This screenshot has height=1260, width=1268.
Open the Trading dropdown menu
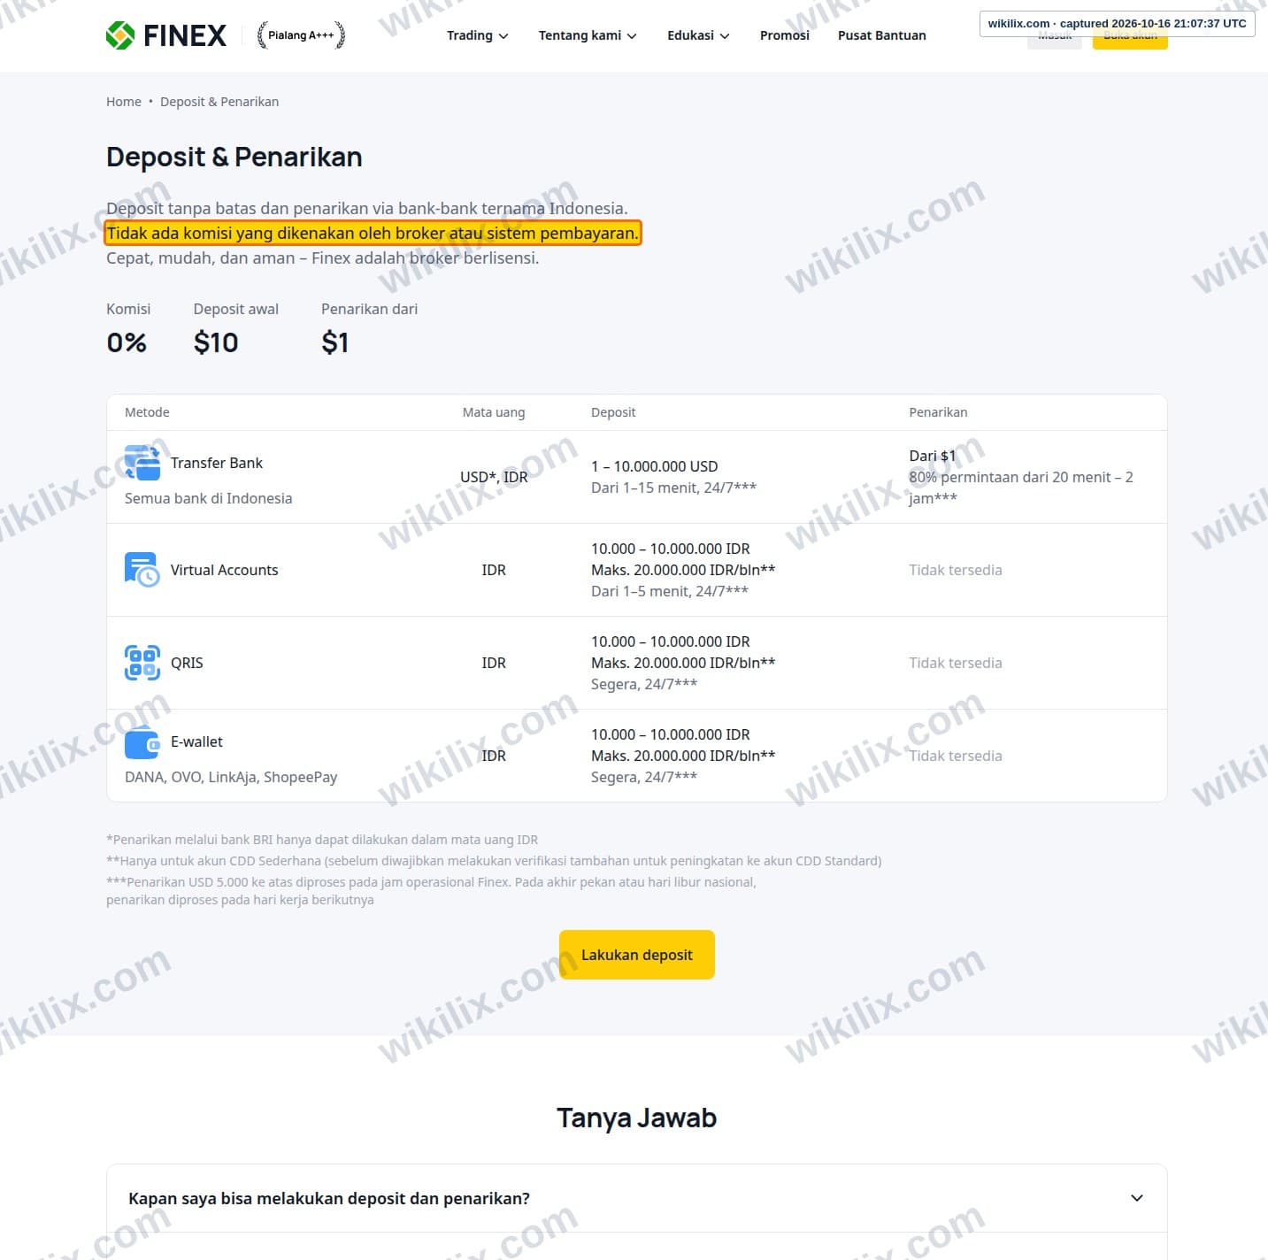tap(477, 35)
